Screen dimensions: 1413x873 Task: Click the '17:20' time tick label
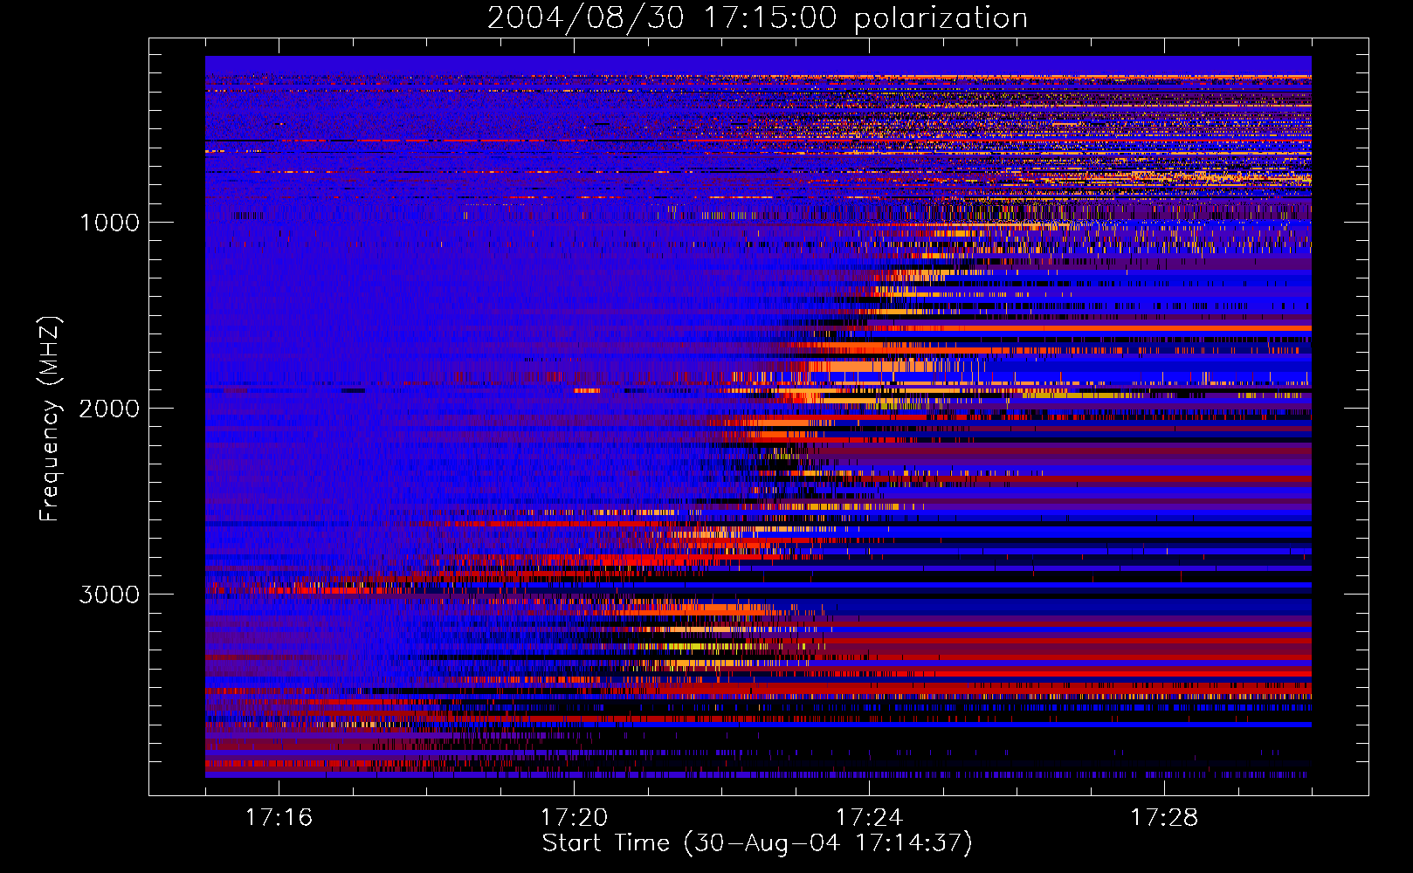click(574, 817)
